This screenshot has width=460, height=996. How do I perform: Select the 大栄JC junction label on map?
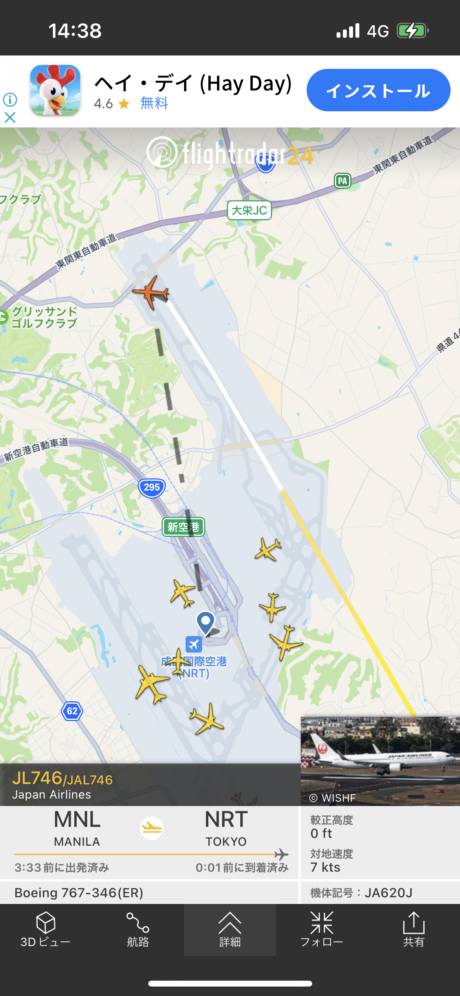click(x=249, y=210)
